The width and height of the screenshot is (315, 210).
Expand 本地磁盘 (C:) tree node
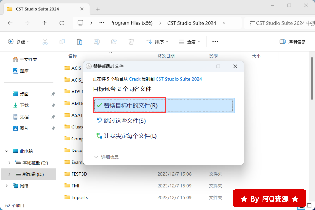pos(9,163)
